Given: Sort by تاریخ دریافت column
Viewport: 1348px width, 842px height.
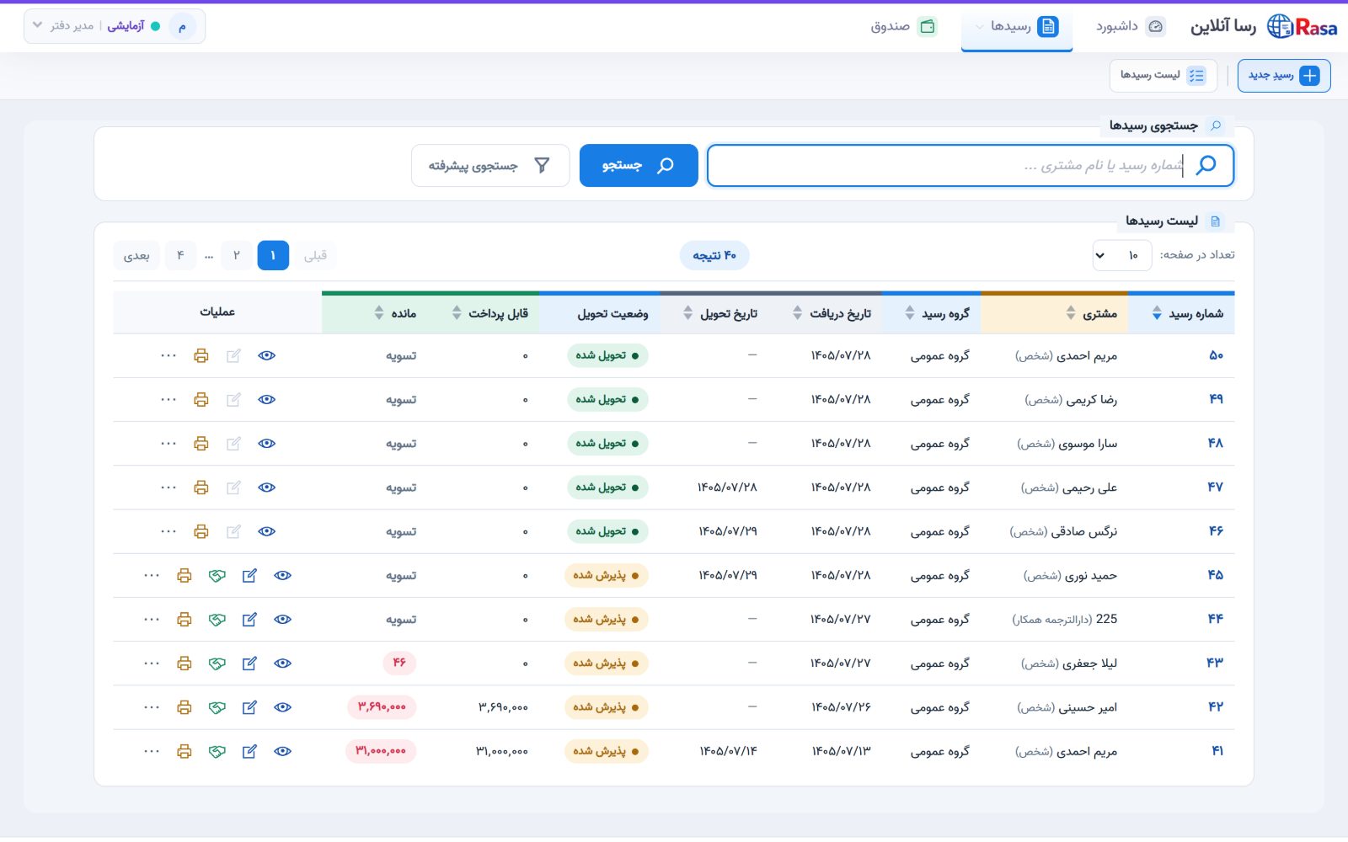Looking at the screenshot, I should pos(832,313).
